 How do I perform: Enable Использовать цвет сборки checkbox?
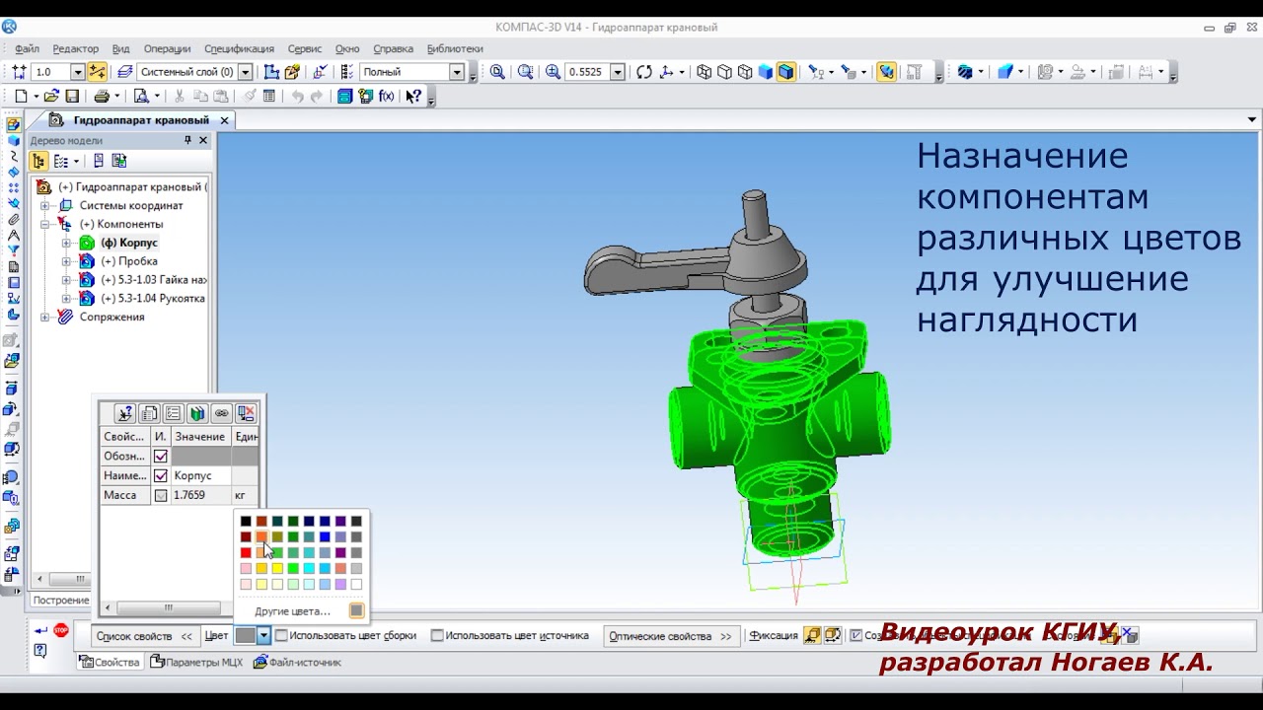coord(281,636)
